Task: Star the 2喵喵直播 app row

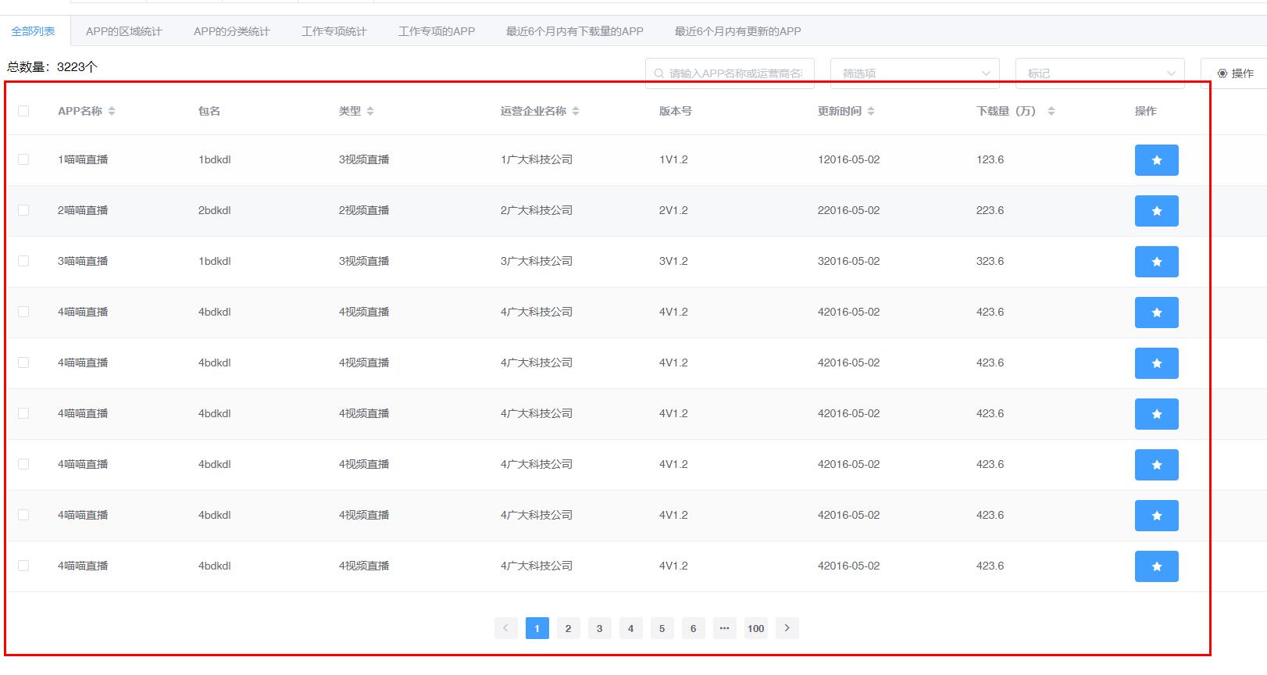Action: click(1156, 211)
